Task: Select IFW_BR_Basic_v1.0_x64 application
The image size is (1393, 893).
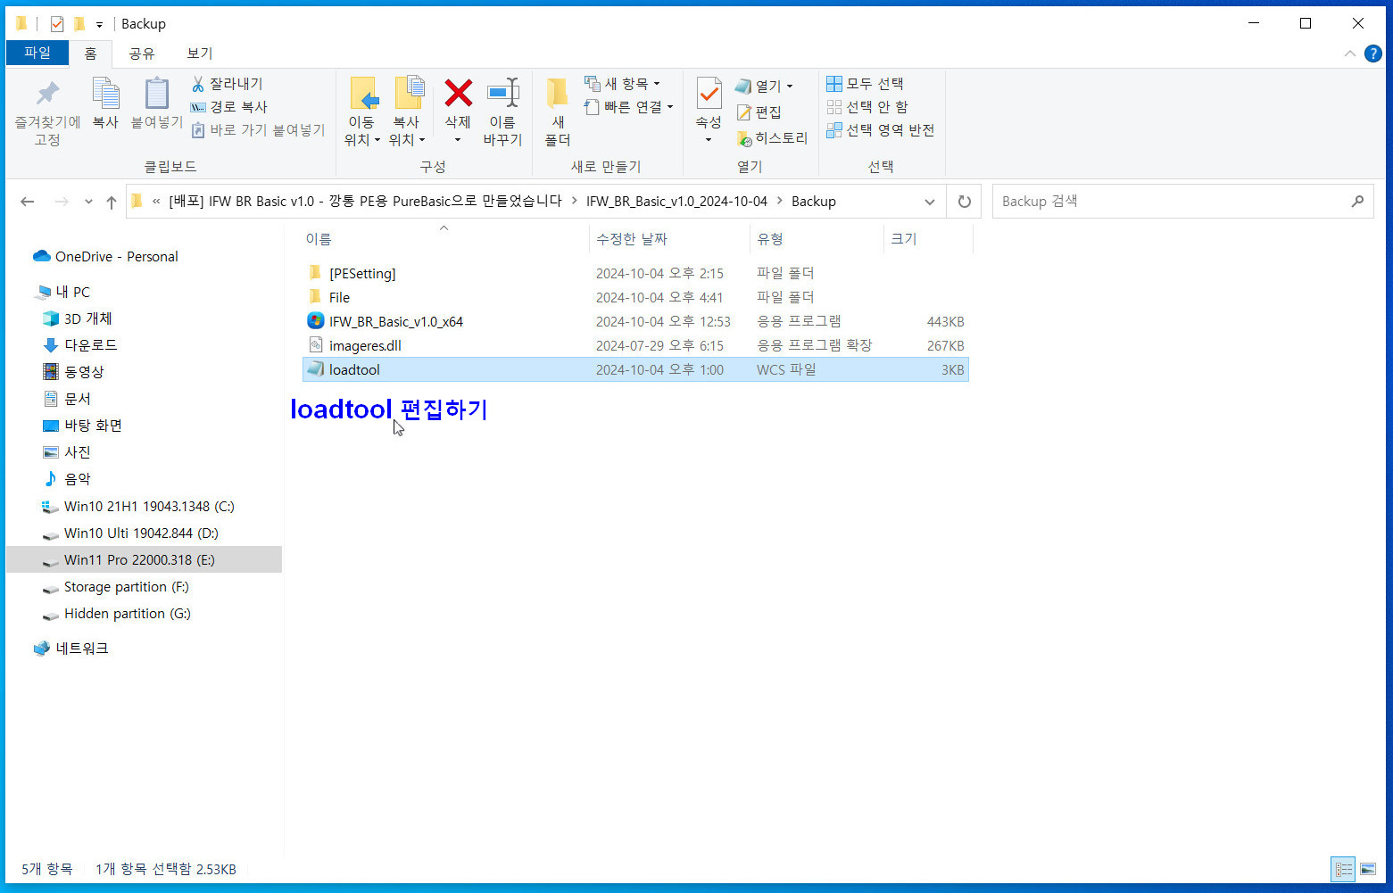Action: tap(635, 321)
